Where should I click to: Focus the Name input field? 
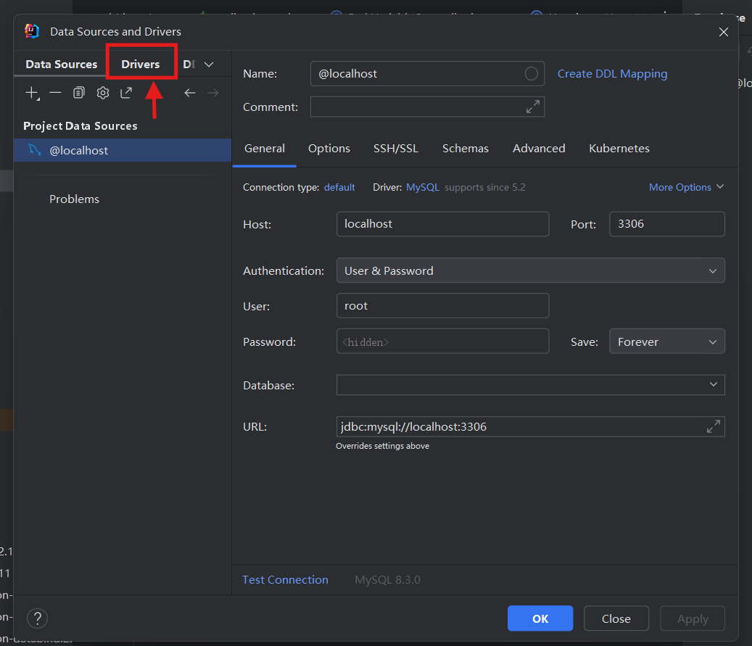point(427,73)
